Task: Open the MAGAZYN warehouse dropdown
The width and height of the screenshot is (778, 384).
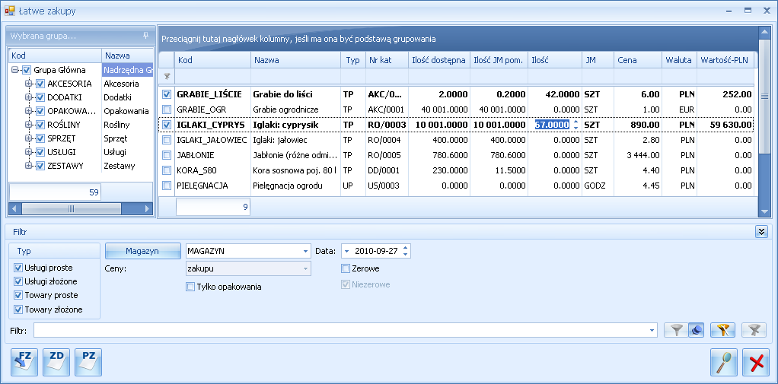Action: pos(306,251)
